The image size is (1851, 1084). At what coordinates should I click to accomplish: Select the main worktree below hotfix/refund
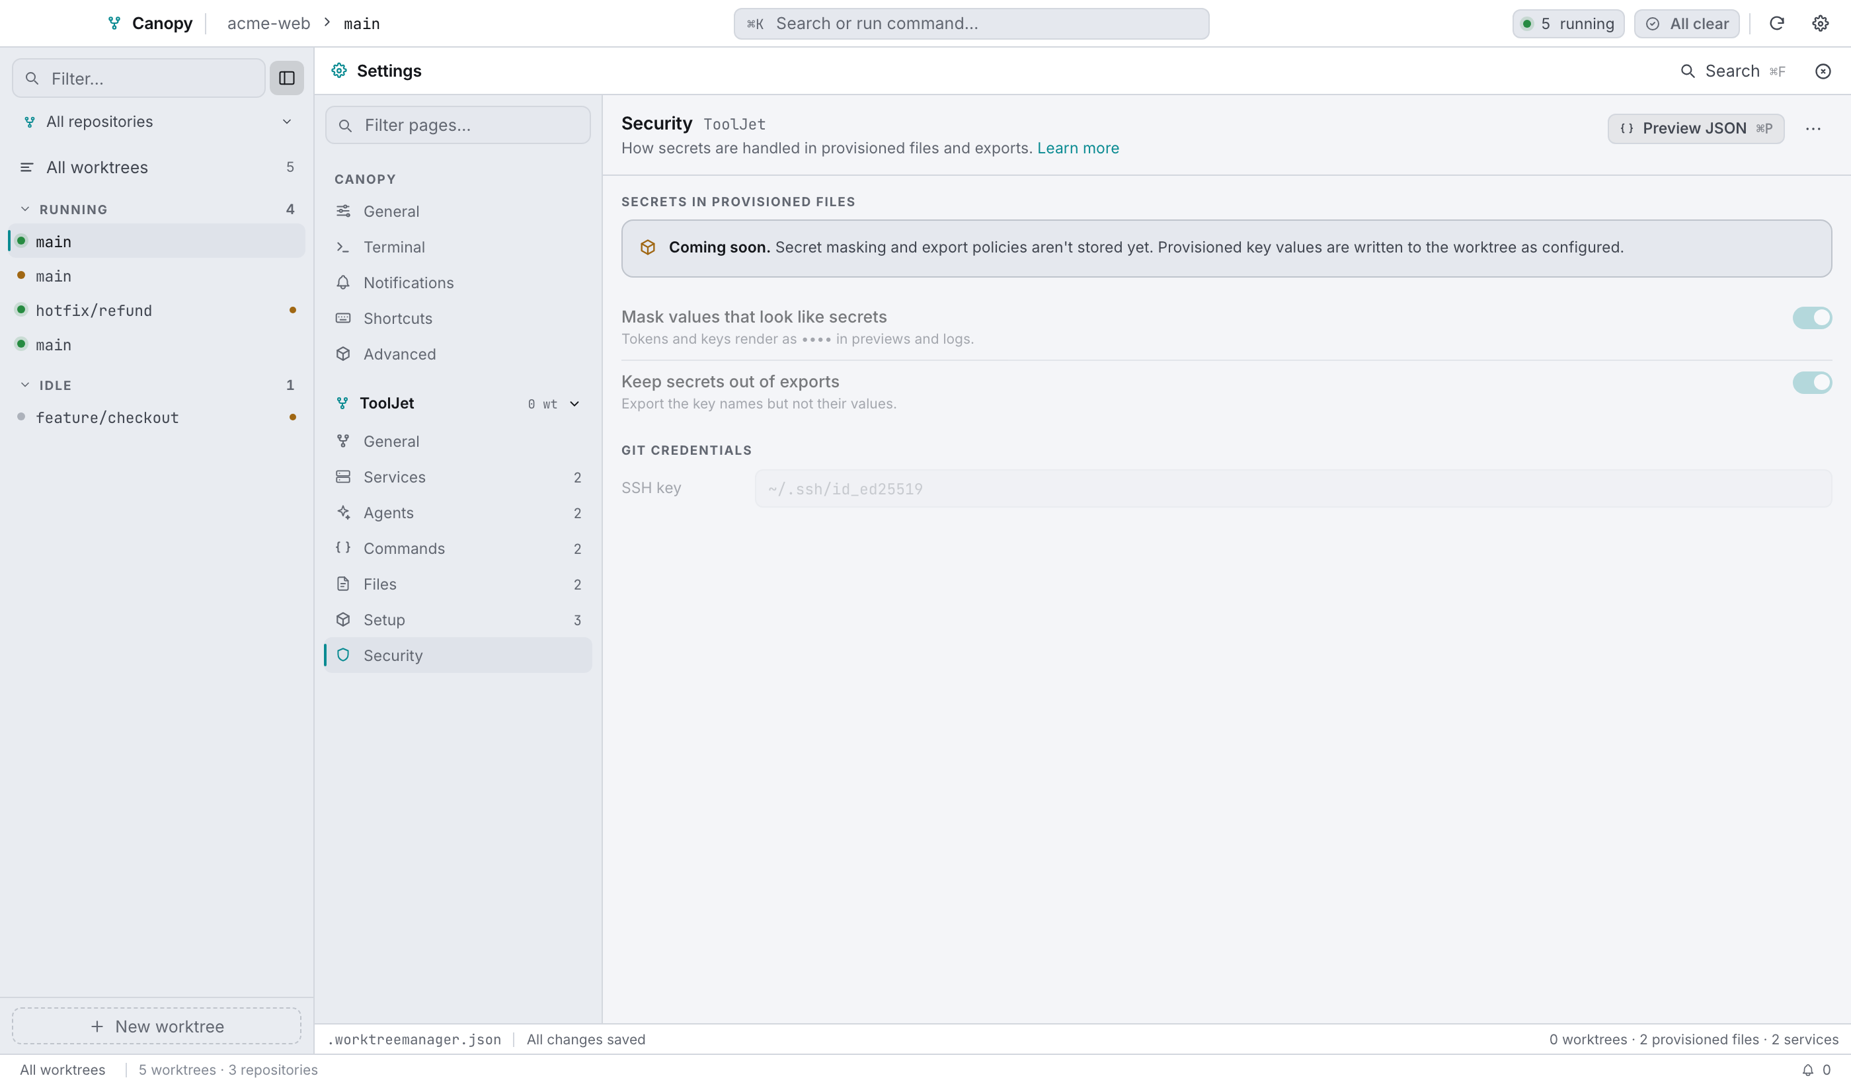(157, 344)
